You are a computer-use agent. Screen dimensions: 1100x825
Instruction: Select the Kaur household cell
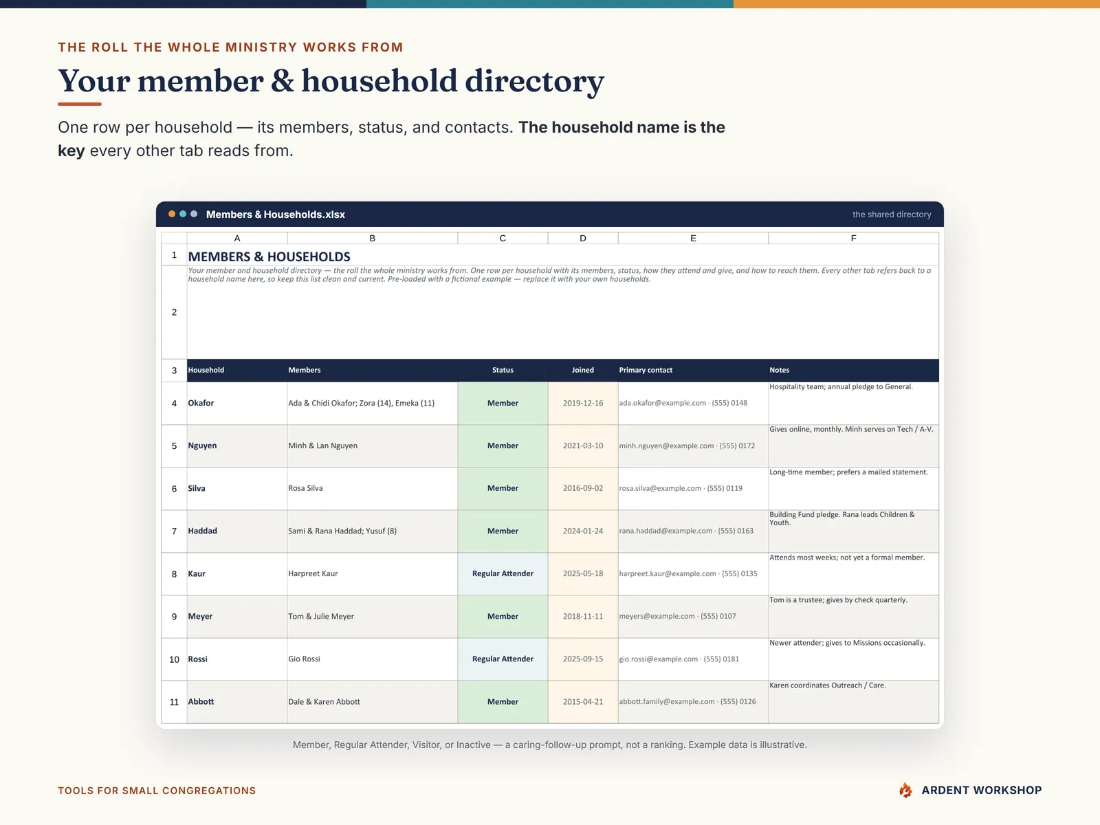(237, 573)
